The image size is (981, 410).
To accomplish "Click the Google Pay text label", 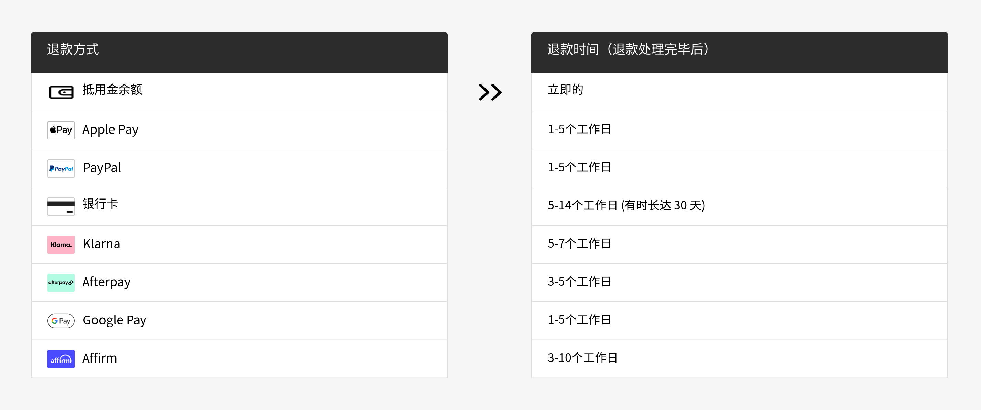I will (114, 321).
